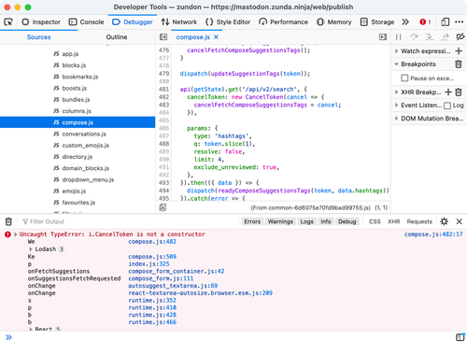The height and width of the screenshot is (354, 467).
Task: Toggle the CSS filter
Action: click(x=375, y=221)
